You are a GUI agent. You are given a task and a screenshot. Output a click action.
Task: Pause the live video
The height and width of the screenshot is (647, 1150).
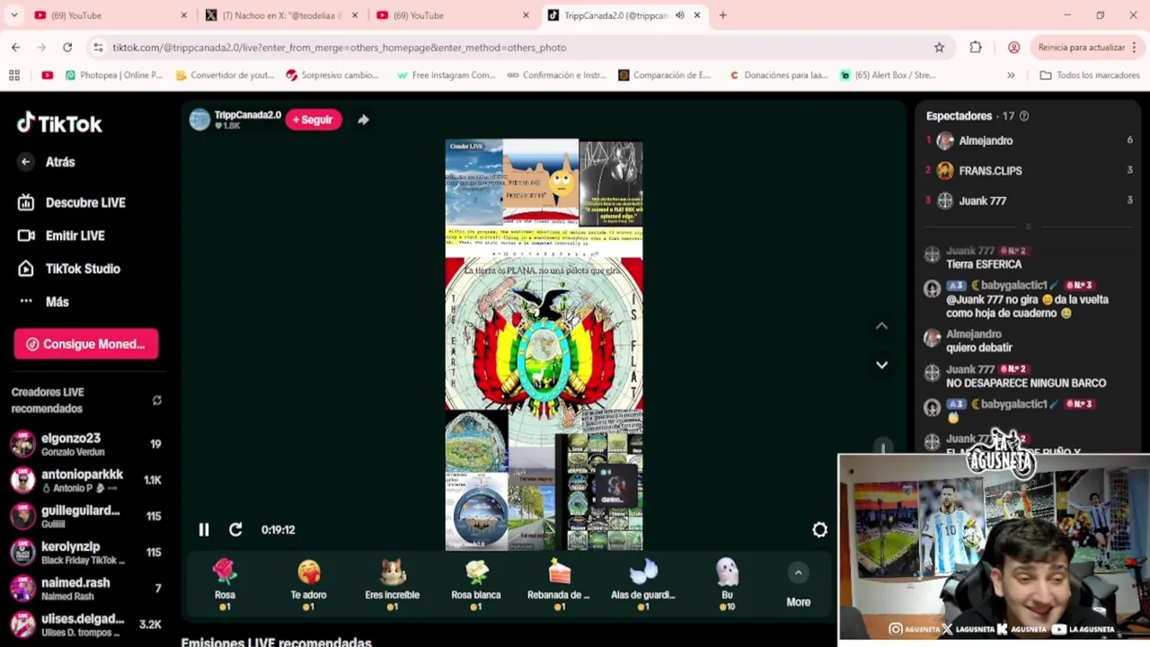point(204,530)
